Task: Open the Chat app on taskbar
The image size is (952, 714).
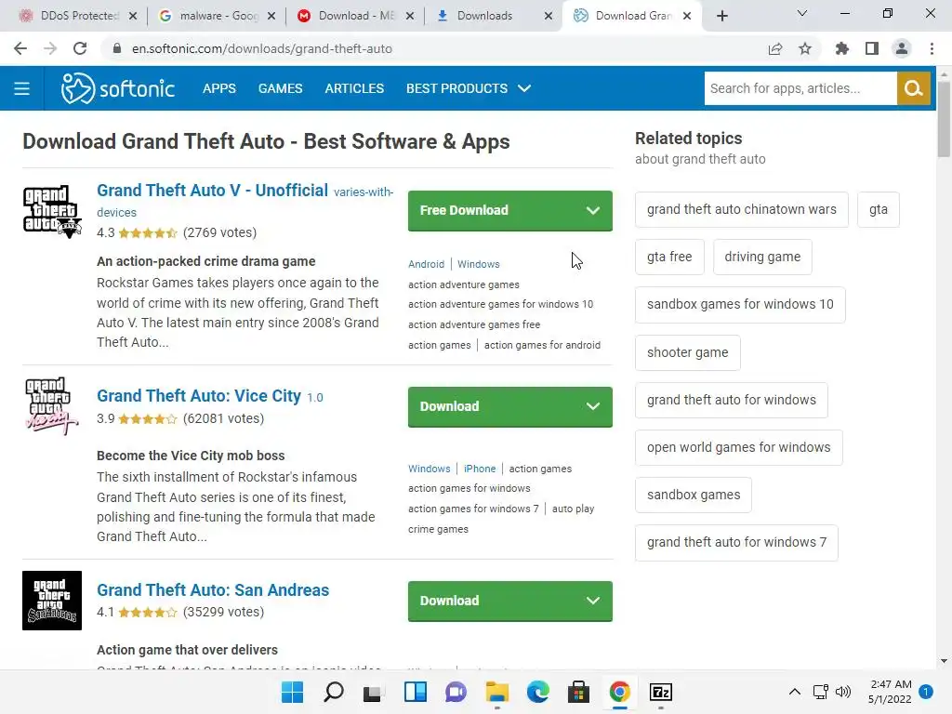Action: [x=456, y=692]
